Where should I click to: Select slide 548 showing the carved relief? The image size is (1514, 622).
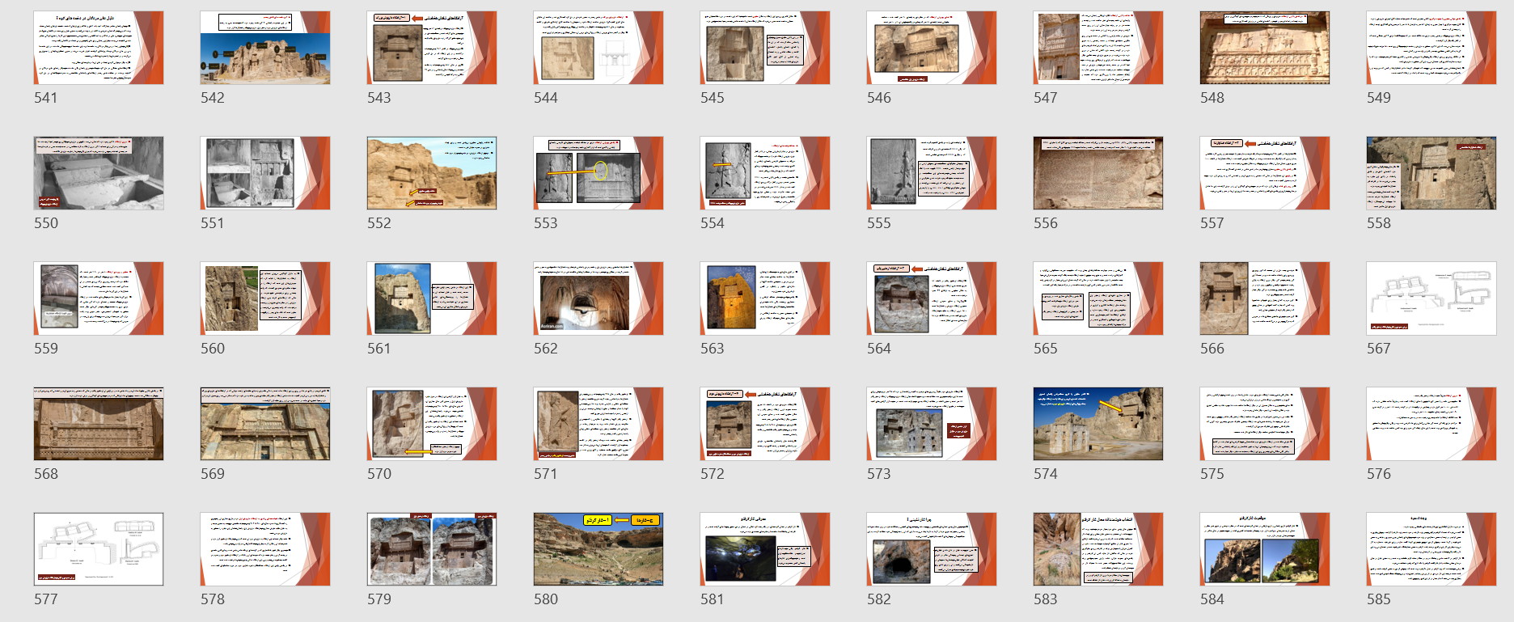pos(1265,48)
